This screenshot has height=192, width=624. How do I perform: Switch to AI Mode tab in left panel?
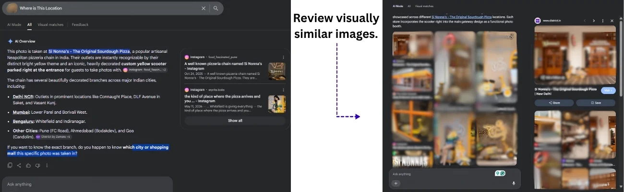[14, 24]
